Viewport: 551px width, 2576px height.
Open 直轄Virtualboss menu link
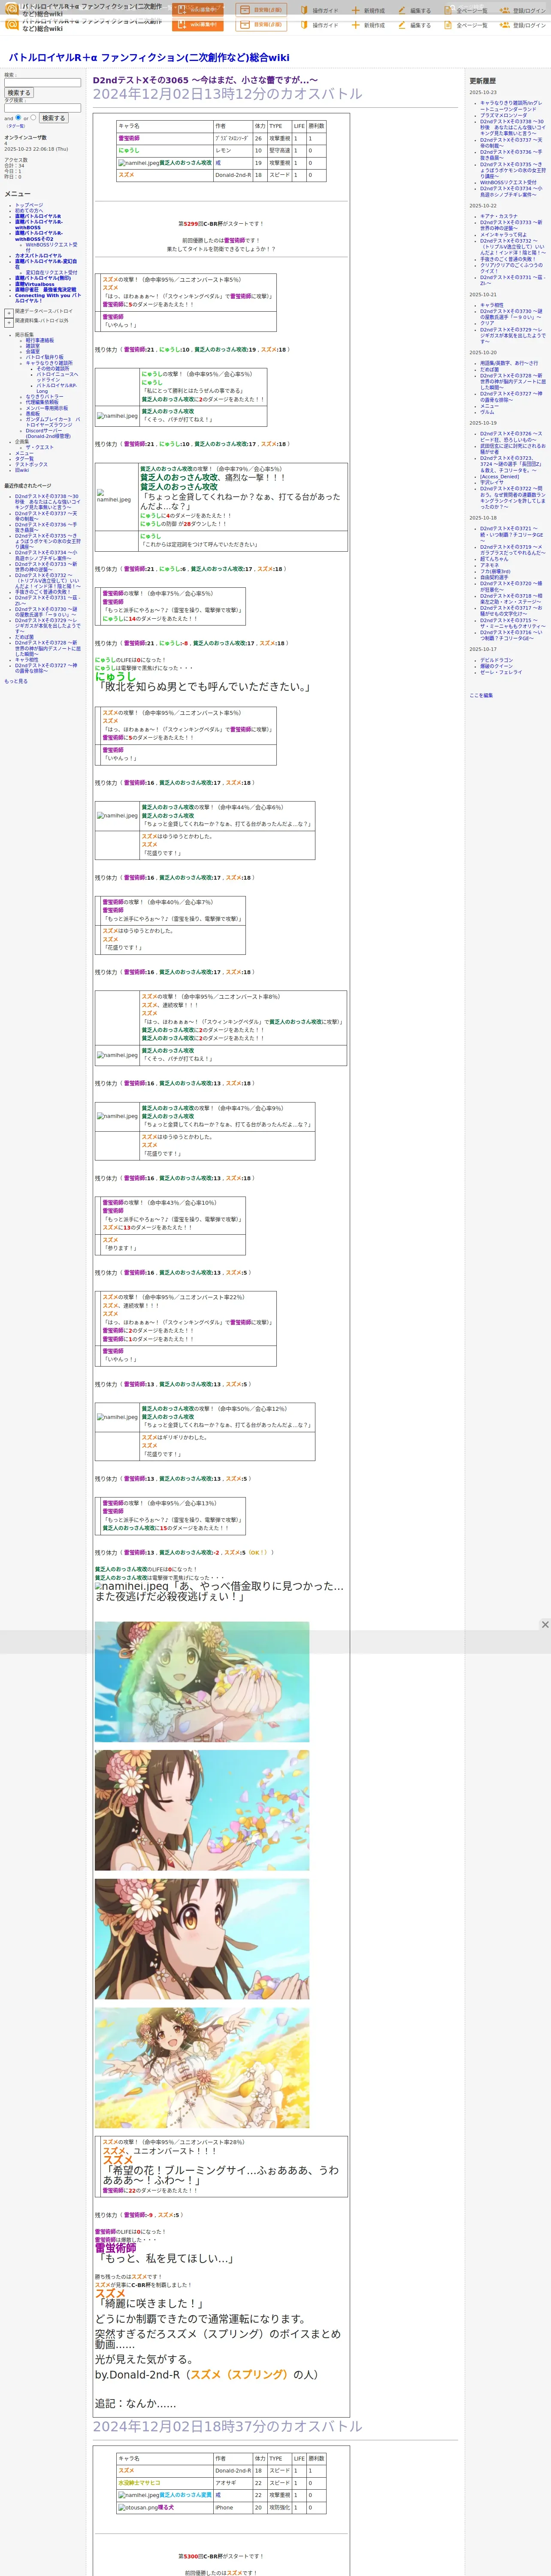(x=35, y=284)
